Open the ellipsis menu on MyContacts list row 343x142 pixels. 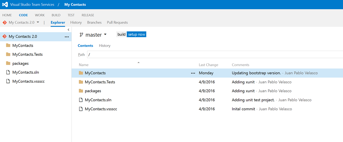click(x=193, y=73)
